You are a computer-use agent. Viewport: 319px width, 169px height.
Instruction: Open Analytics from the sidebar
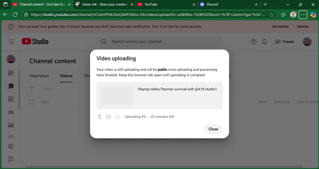pos(11,99)
